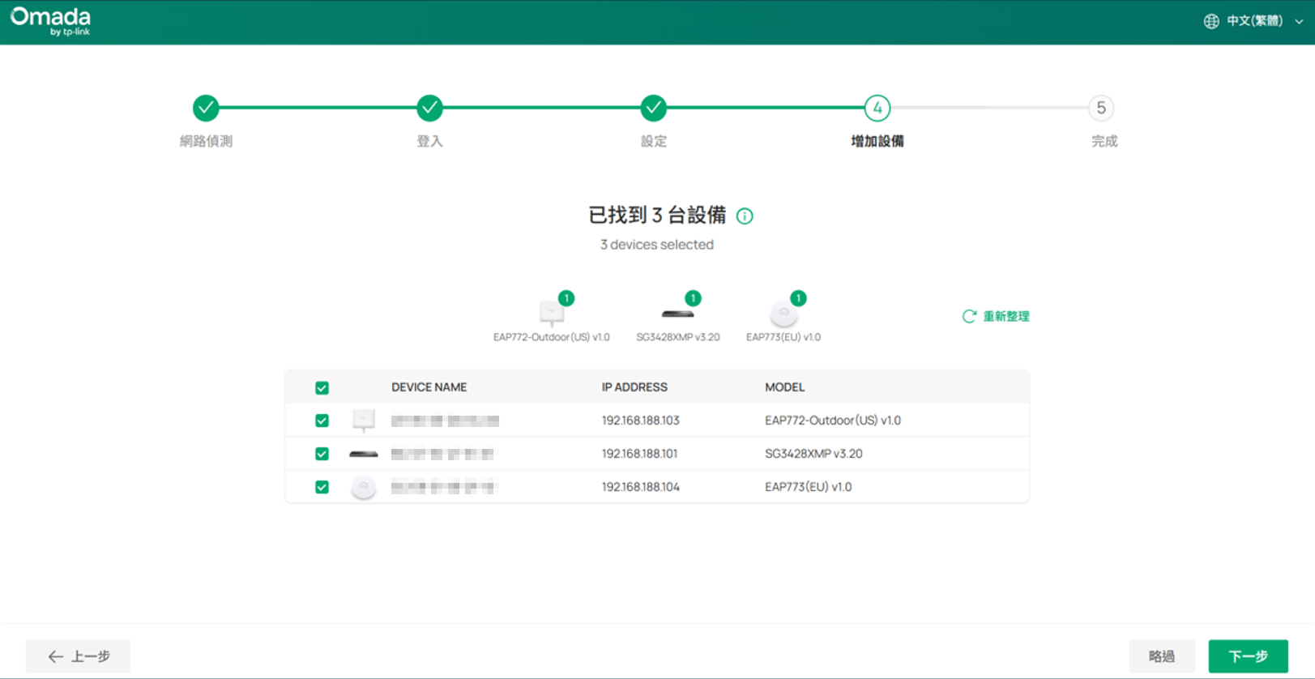Viewport: 1315px width, 679px height.
Task: Uncheck the EAP773(EU) v1.0 row checkbox
Action: click(x=322, y=487)
